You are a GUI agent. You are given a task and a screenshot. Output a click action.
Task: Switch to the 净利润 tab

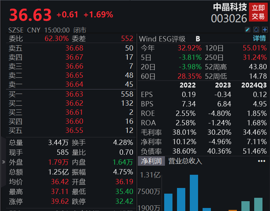151,161
